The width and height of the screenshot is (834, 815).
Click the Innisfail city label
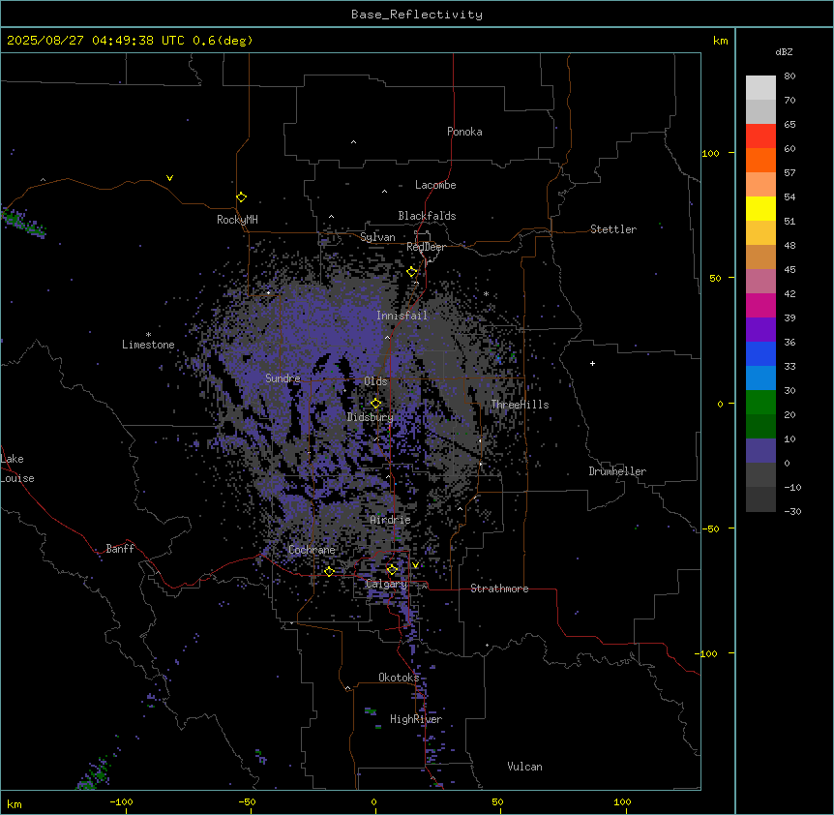coord(402,316)
